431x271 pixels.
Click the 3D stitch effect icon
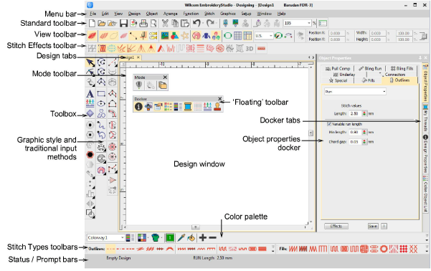point(250,49)
